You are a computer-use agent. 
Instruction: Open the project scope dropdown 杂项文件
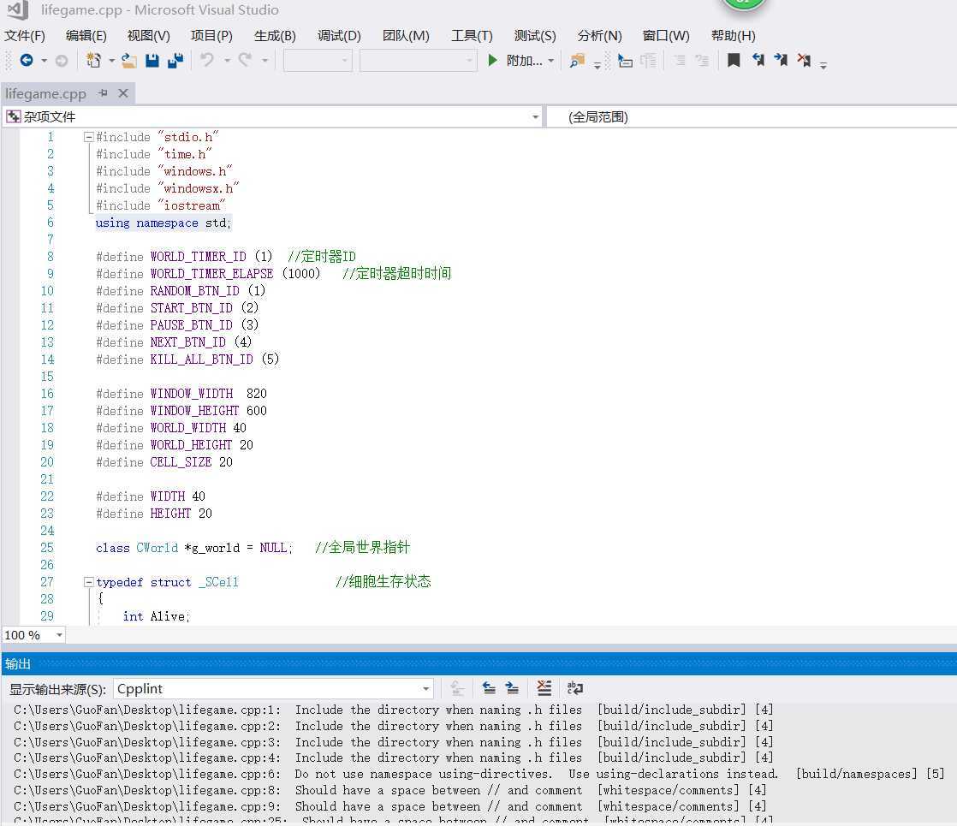(x=273, y=116)
